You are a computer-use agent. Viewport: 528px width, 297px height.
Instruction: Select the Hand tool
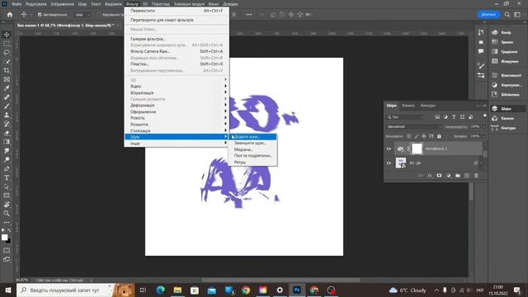point(7,205)
